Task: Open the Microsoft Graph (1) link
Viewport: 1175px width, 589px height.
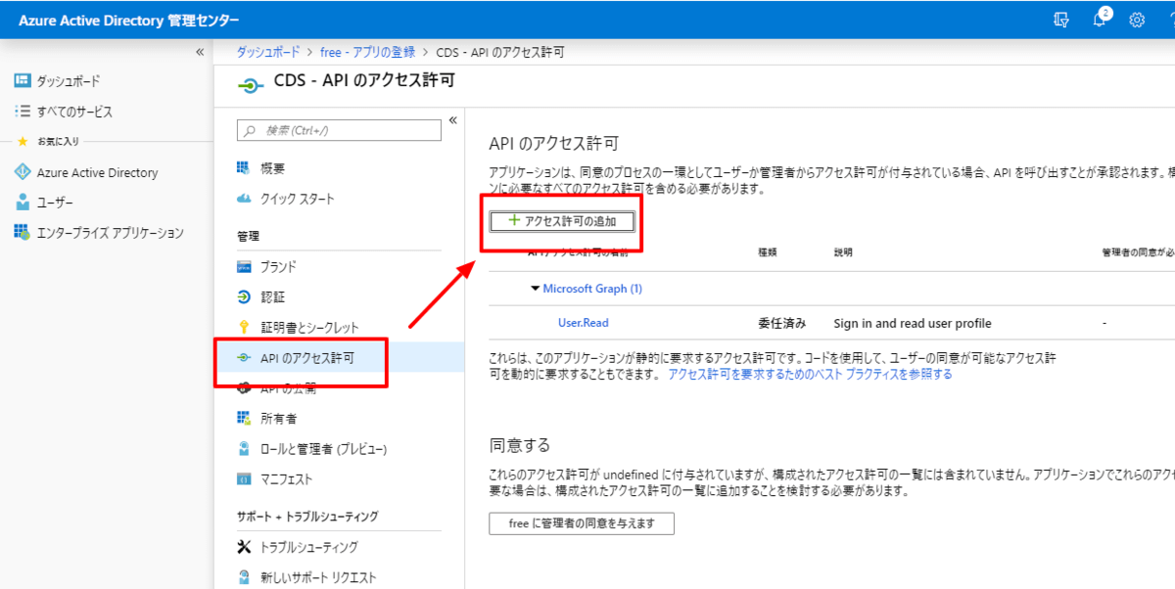Action: pyautogui.click(x=592, y=289)
